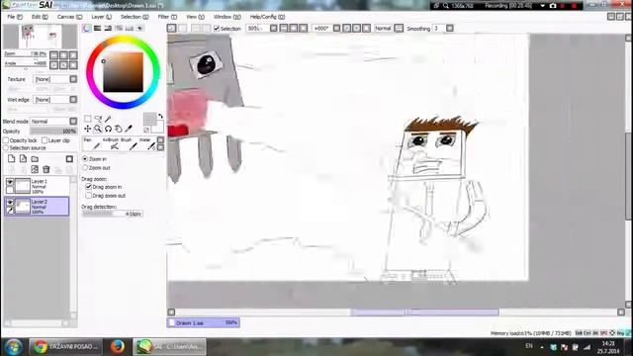Image resolution: width=633 pixels, height=356 pixels.
Task: Select the Layer1 row
Action: (x=37, y=186)
